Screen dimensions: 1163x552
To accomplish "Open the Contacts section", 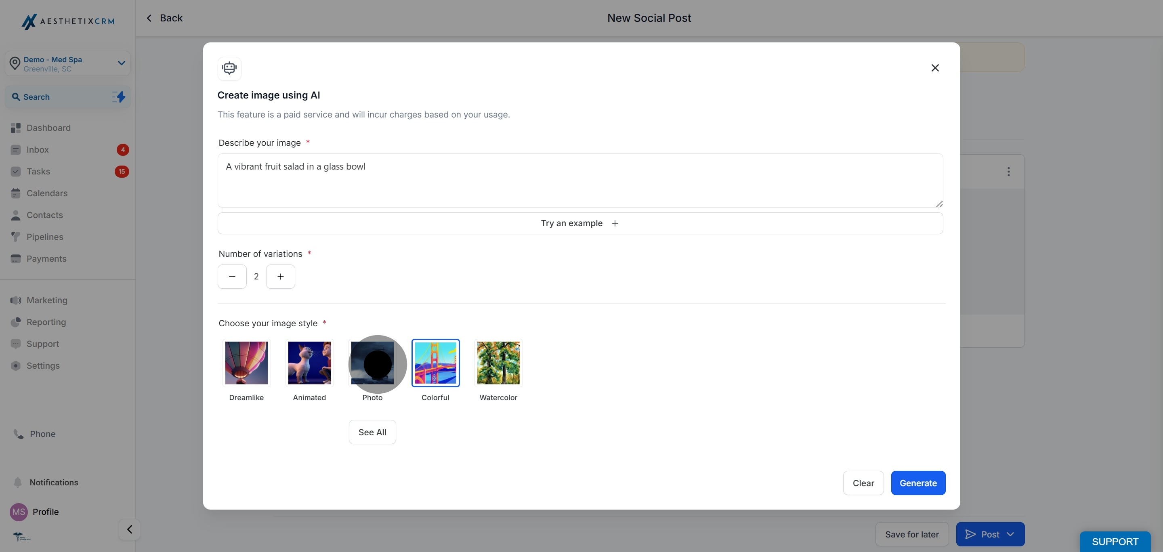I will pos(44,215).
